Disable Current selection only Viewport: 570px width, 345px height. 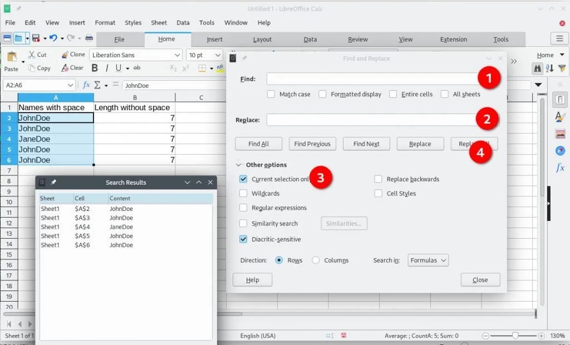tap(243, 179)
